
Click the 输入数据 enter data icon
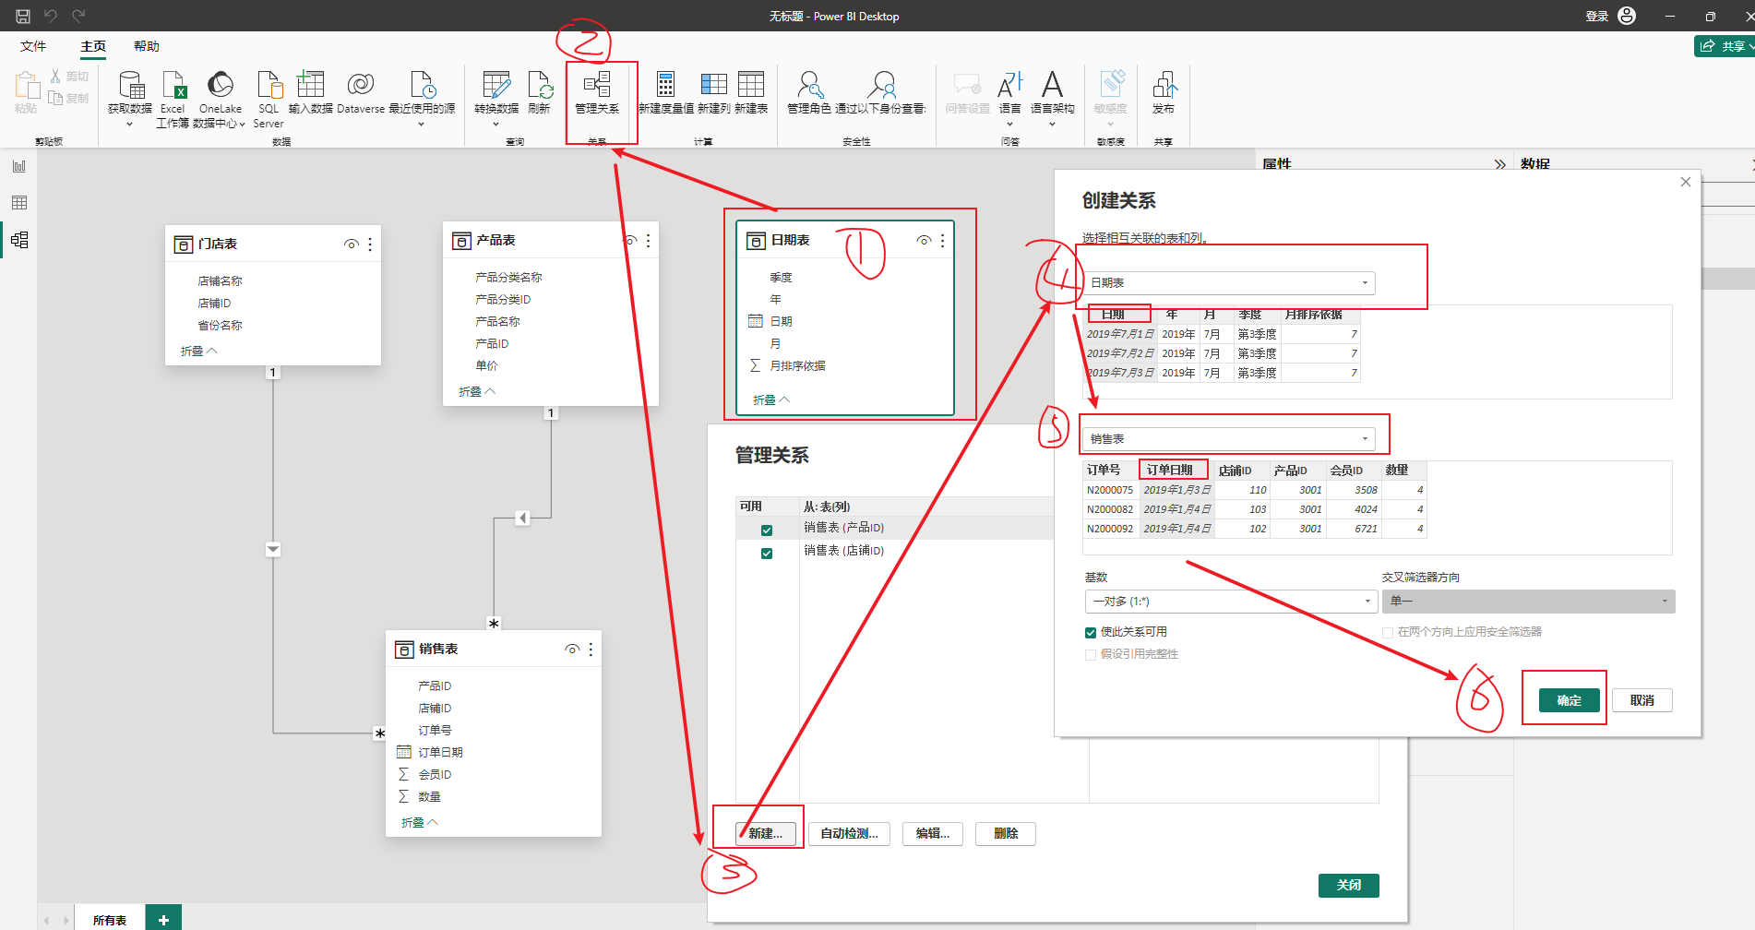(311, 92)
